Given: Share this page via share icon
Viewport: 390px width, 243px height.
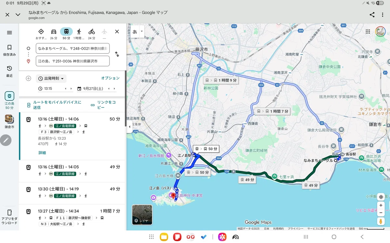Looking at the screenshot, I should point(372,15).
